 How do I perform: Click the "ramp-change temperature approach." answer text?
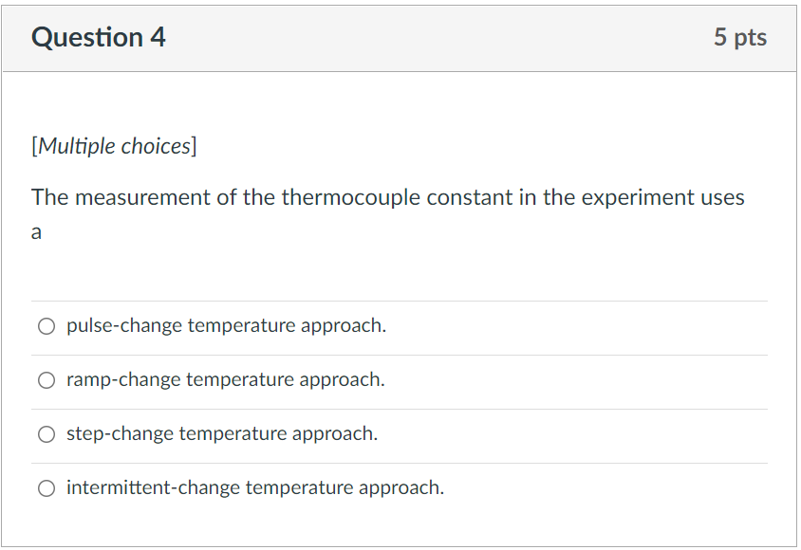coord(225,380)
